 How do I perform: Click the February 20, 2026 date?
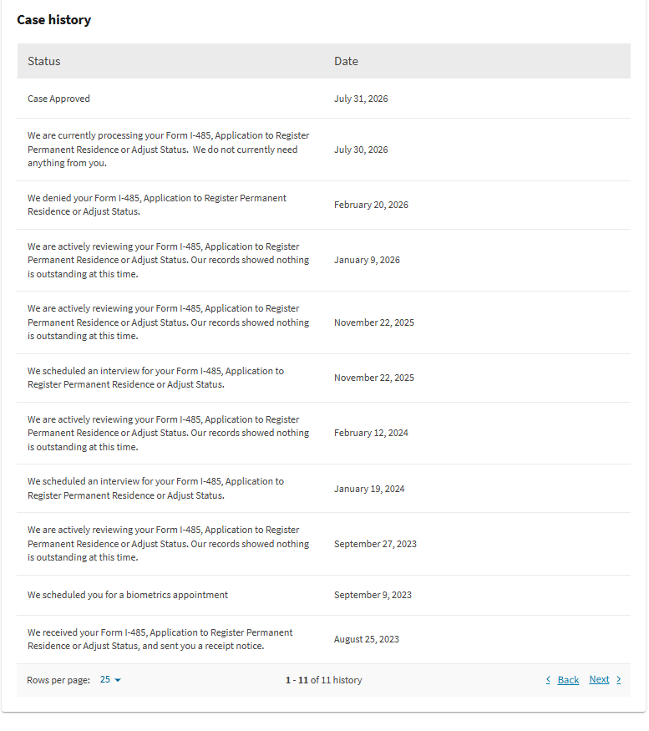pos(371,206)
